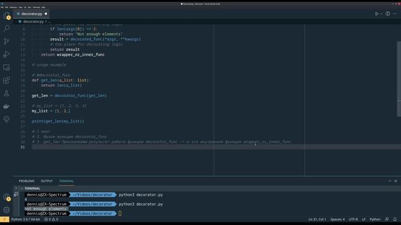Click the arrow left of the TERMINAL header
This screenshot has width=401, height=225.
coord(16,188)
